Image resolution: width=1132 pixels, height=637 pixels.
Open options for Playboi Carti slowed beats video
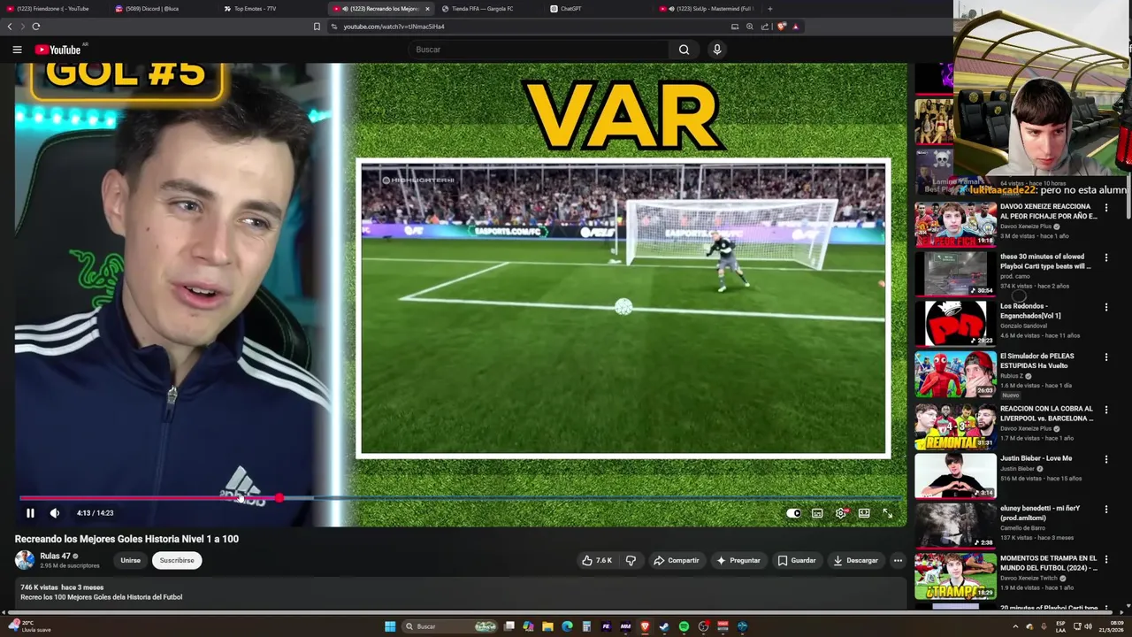click(x=1106, y=257)
